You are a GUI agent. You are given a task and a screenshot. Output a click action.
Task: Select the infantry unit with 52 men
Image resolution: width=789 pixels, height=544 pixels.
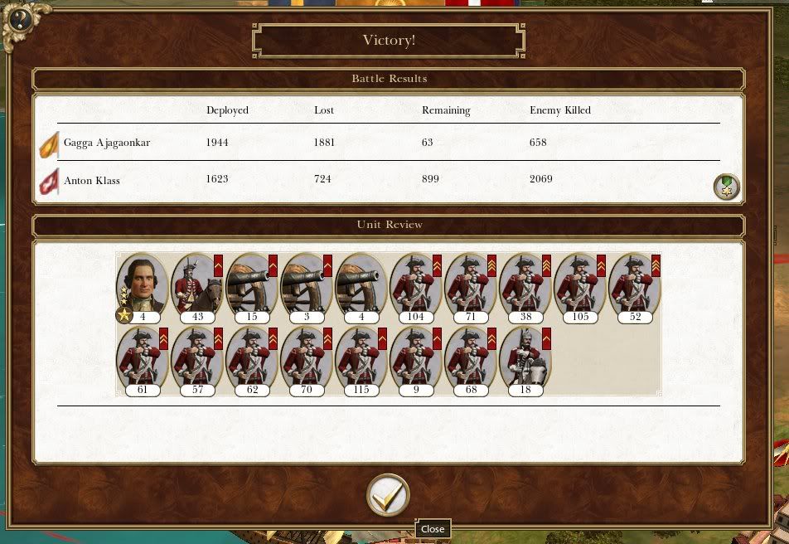(635, 288)
